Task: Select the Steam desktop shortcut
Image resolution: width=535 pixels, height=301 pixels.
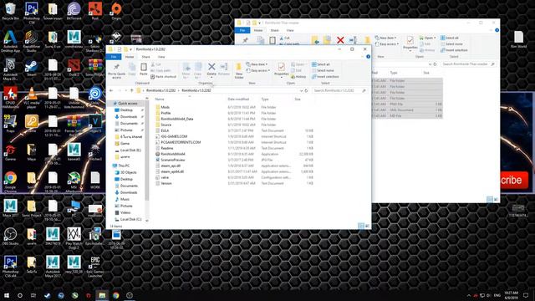Action: pos(32,68)
